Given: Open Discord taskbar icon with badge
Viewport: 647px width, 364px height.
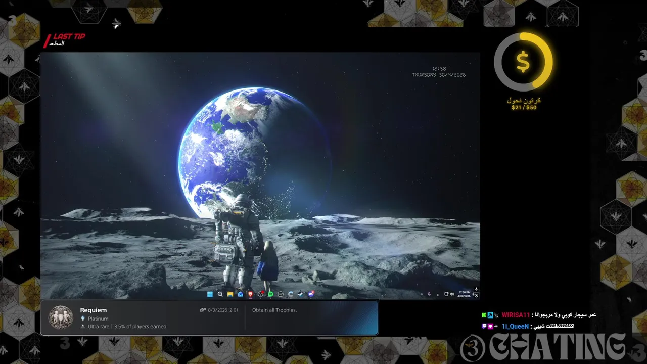Looking at the screenshot, I should click(311, 294).
